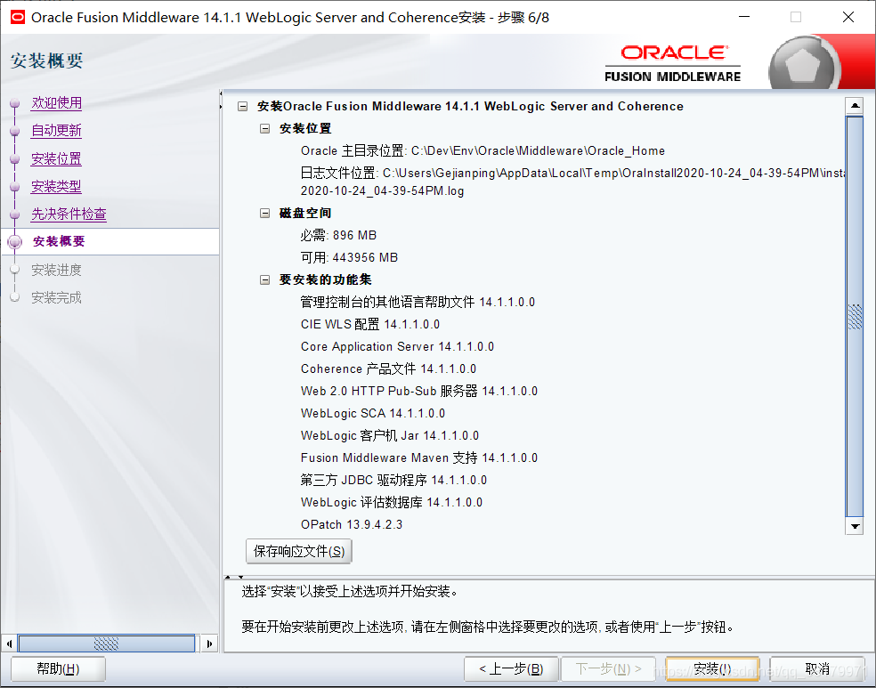Click sidebar horizontal scroll right arrow
This screenshot has width=876, height=688.
click(x=209, y=643)
